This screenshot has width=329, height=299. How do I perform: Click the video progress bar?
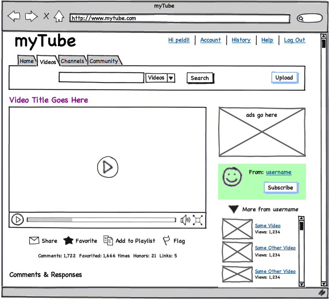(x=102, y=220)
